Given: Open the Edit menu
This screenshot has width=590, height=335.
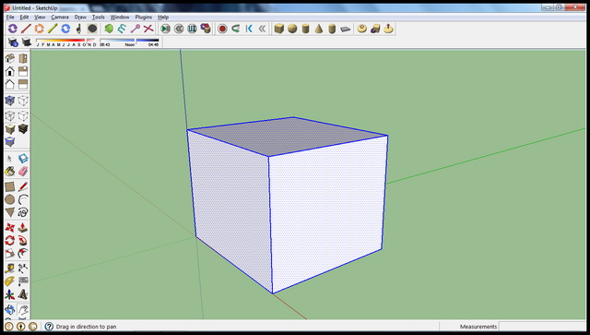Looking at the screenshot, I should pyautogui.click(x=24, y=17).
